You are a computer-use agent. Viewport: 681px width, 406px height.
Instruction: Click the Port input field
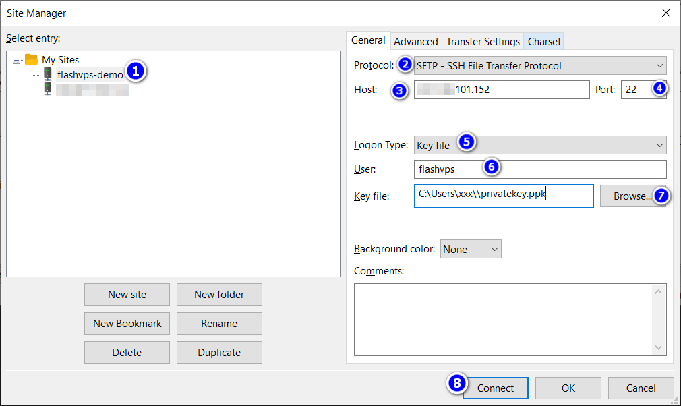pyautogui.click(x=635, y=90)
